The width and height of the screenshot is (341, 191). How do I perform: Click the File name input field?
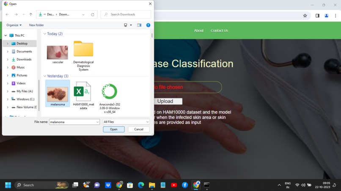click(x=72, y=122)
